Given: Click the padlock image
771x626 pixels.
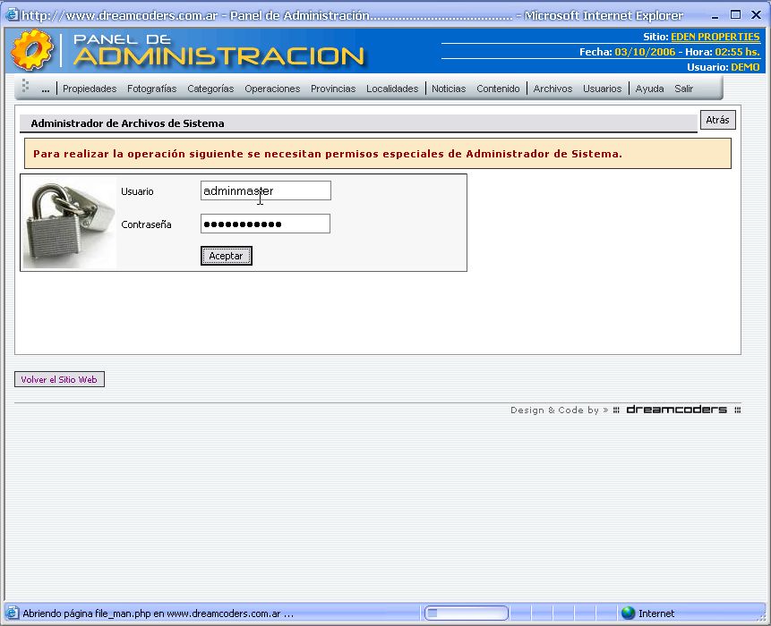Looking at the screenshot, I should pos(69,224).
